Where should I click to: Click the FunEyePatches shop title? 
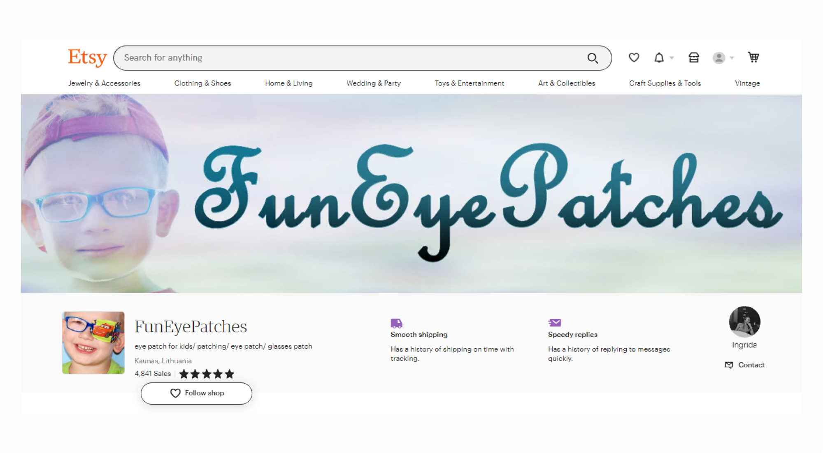point(191,327)
